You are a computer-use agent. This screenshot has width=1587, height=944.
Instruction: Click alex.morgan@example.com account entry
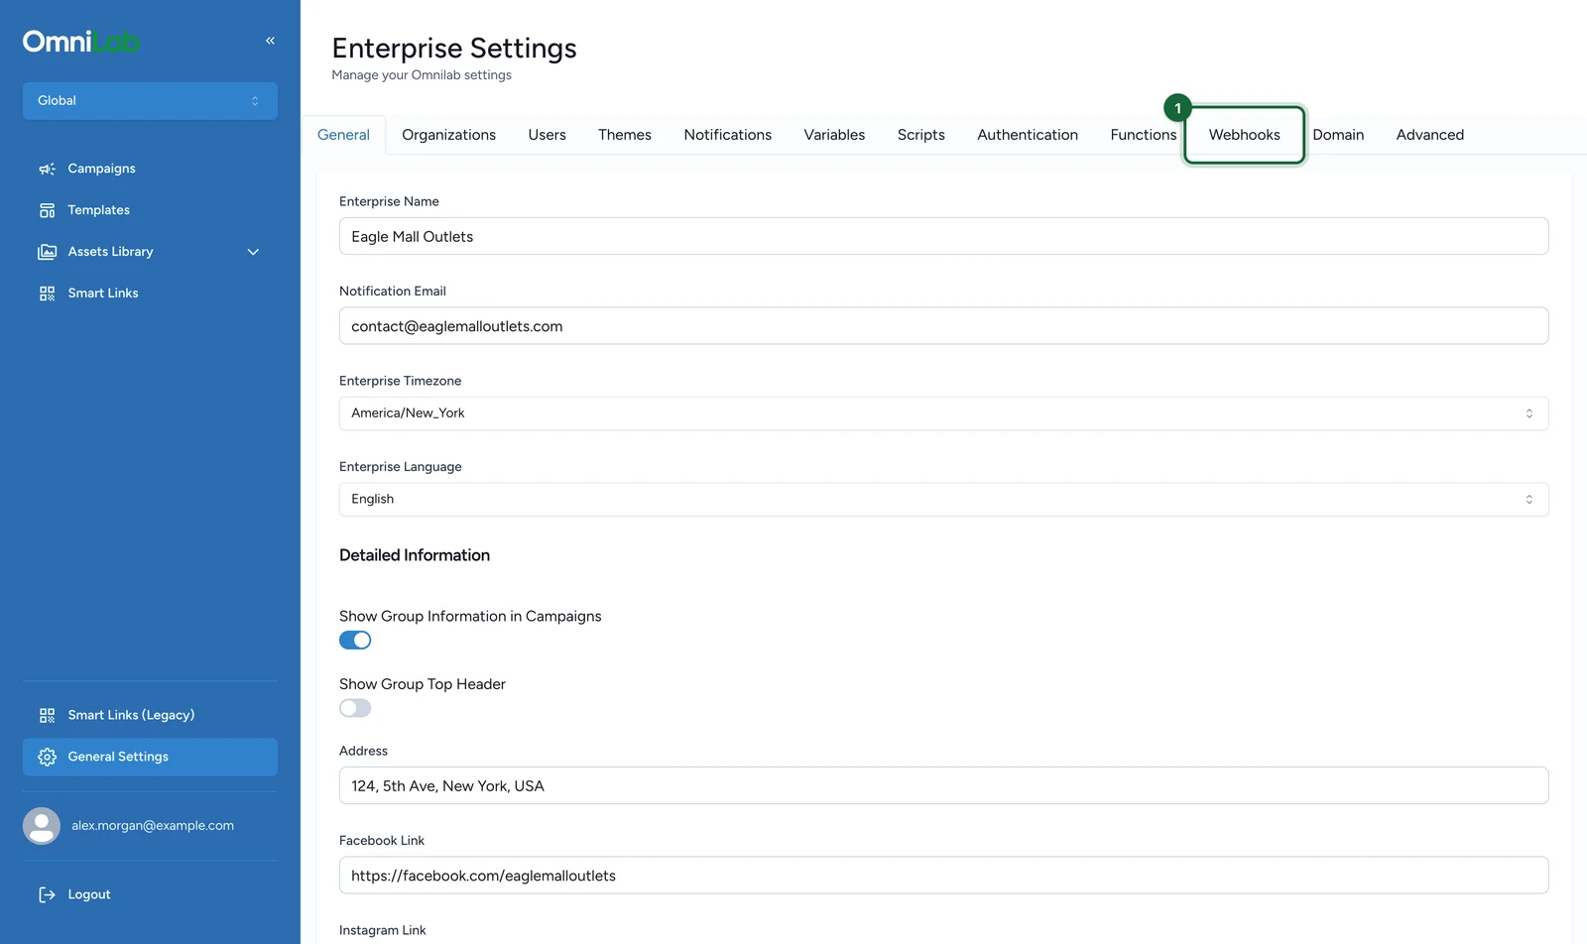pos(150,826)
